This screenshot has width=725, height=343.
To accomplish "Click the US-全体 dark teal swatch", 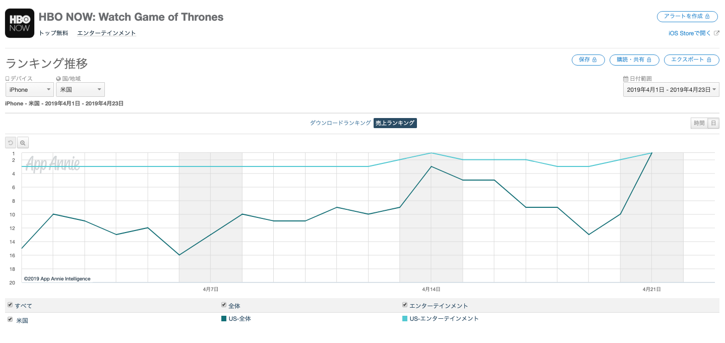I will [224, 319].
